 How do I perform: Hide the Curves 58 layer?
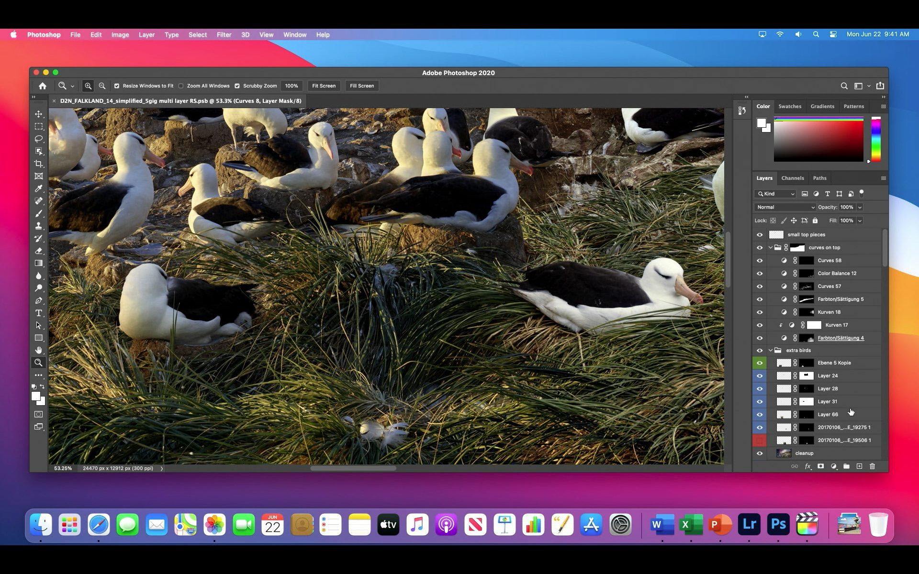(x=760, y=260)
